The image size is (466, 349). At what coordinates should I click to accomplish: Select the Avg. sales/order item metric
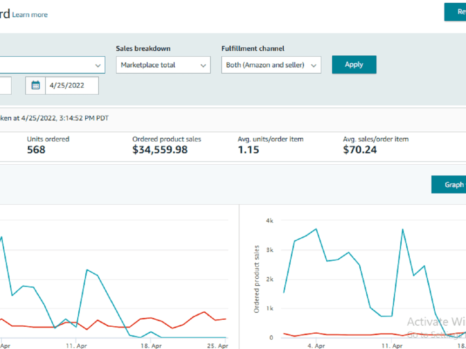click(x=376, y=145)
